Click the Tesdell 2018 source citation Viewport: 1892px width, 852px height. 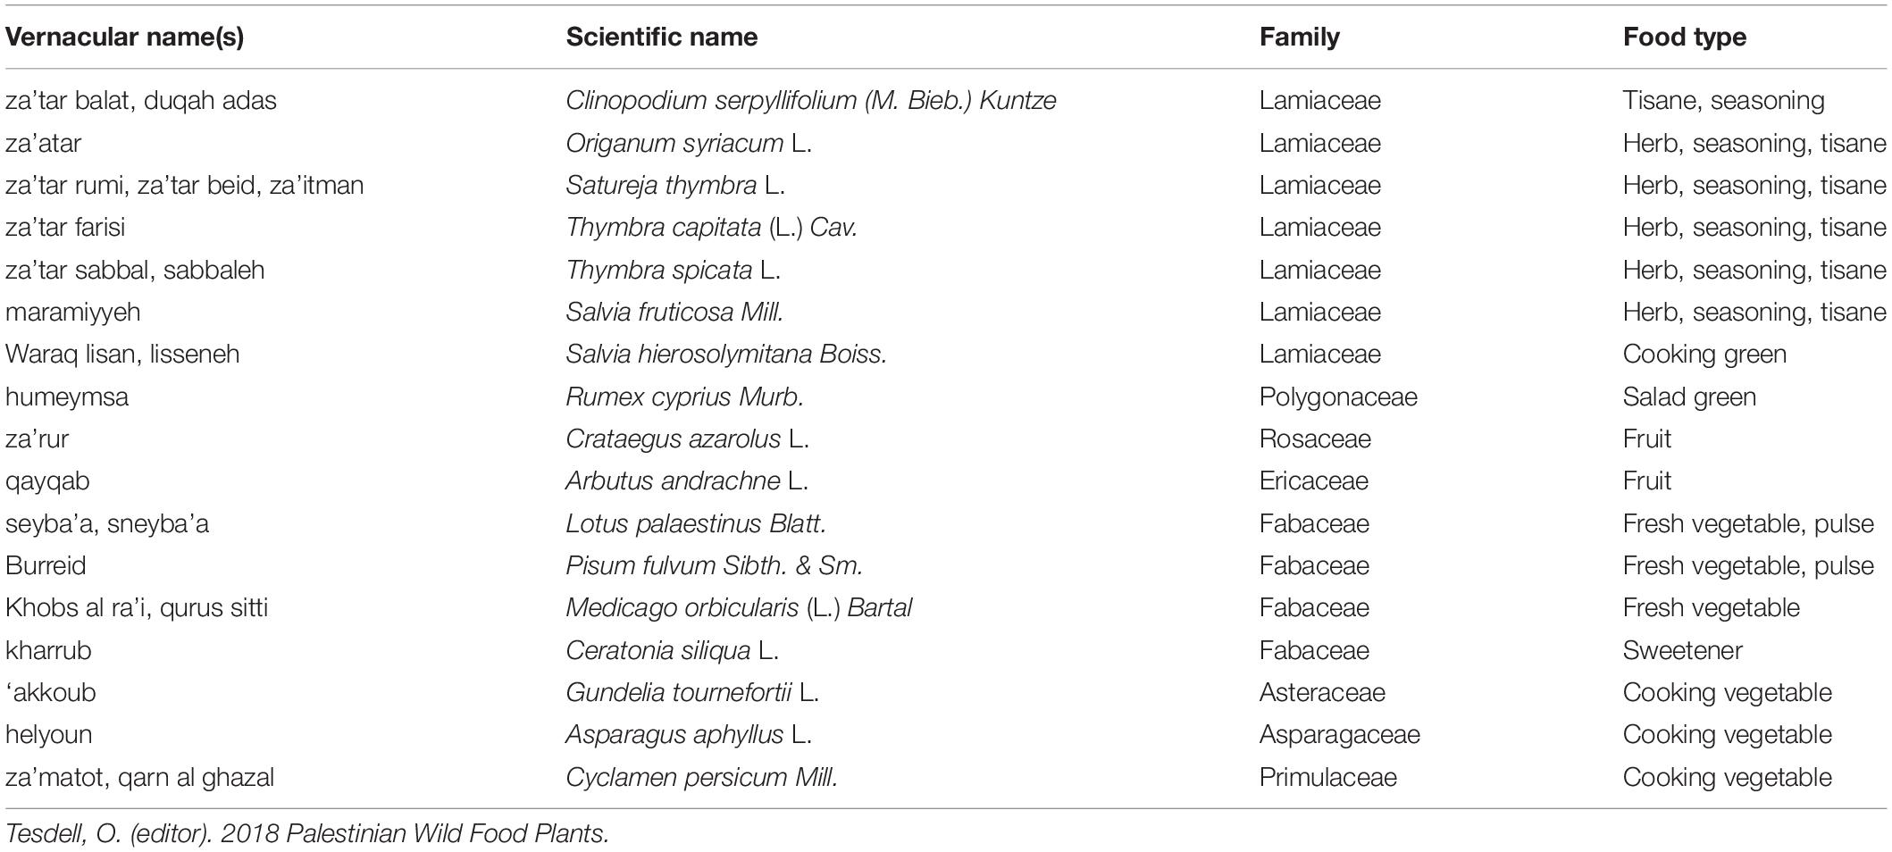tap(306, 833)
